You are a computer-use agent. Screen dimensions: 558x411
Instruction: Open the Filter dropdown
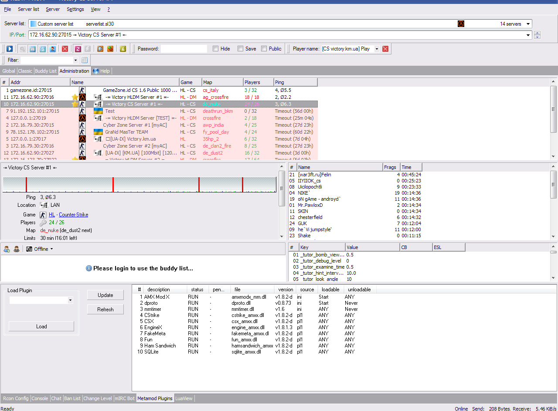(75, 60)
